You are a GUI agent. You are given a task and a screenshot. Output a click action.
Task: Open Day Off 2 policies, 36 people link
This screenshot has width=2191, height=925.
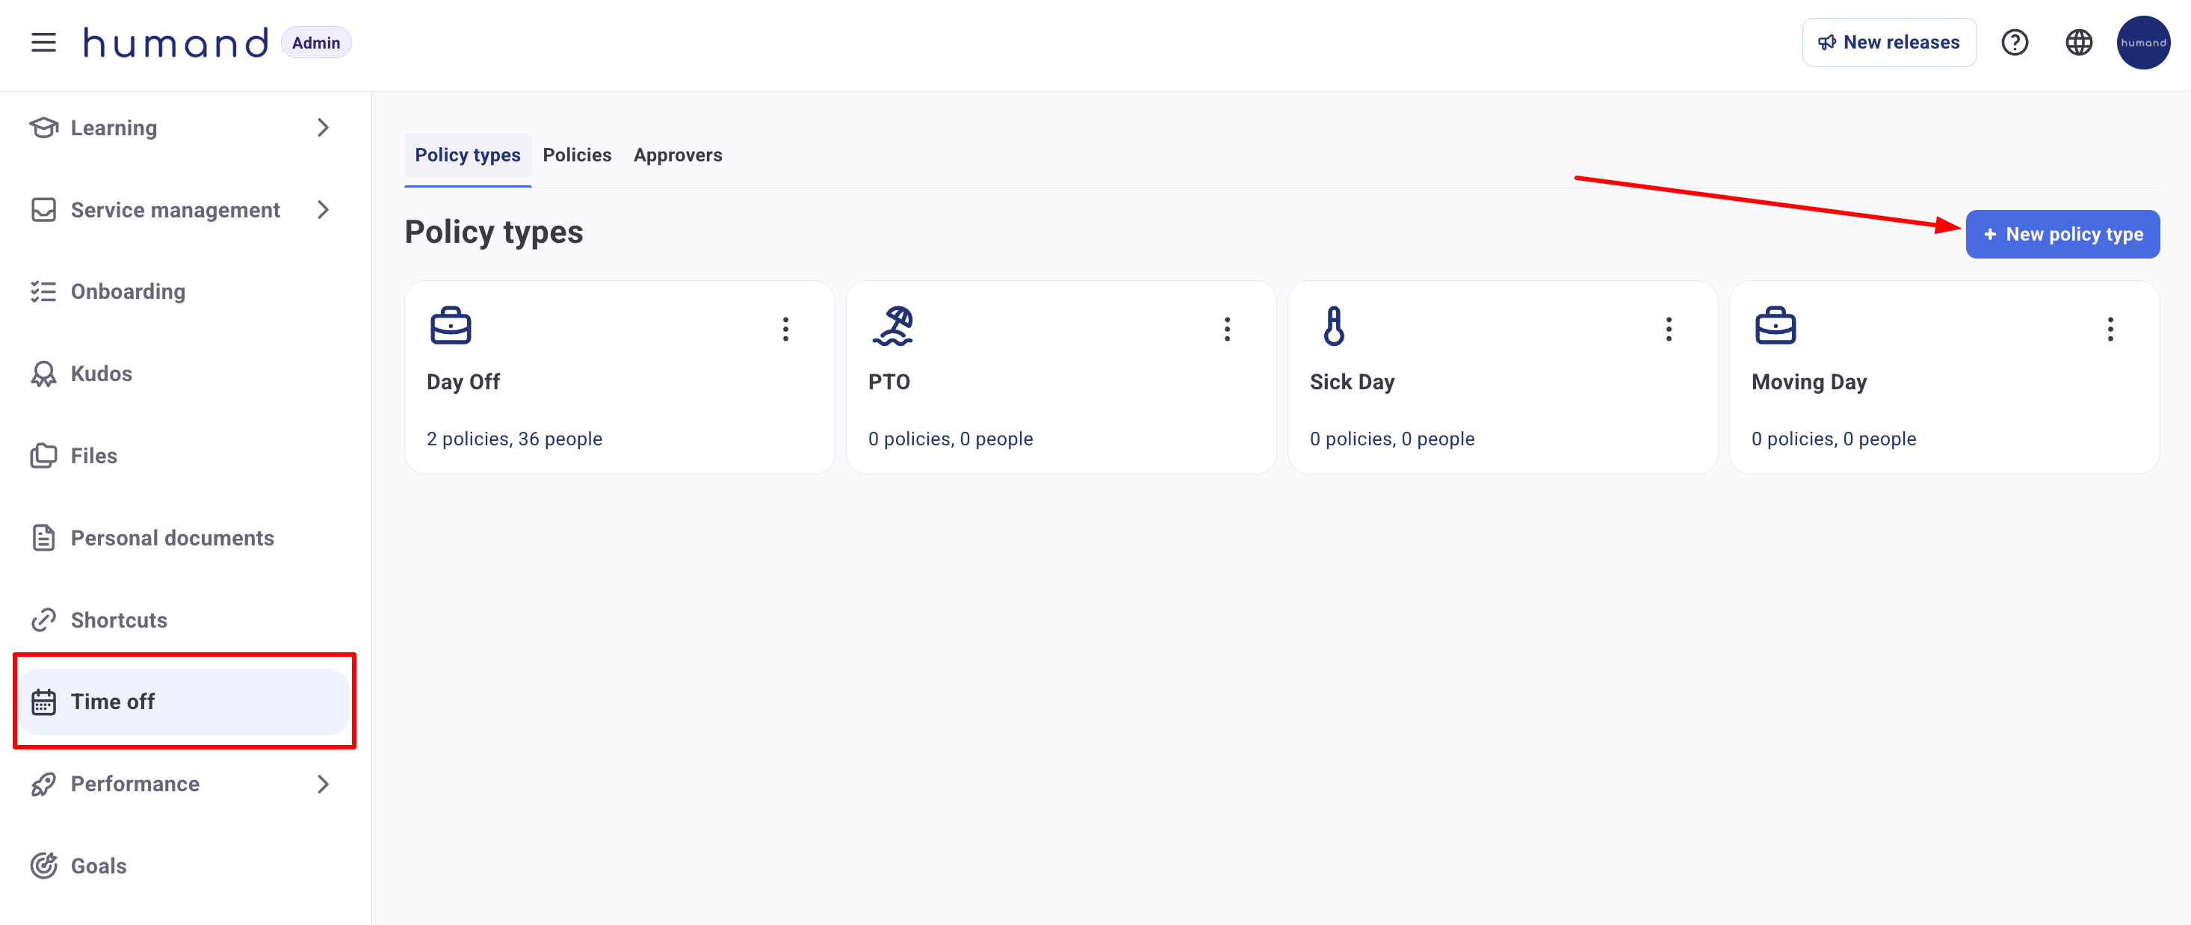513,439
